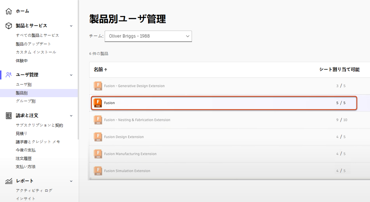Click the sort arrow next to 名前
The width and height of the screenshot is (370, 202).
point(106,70)
